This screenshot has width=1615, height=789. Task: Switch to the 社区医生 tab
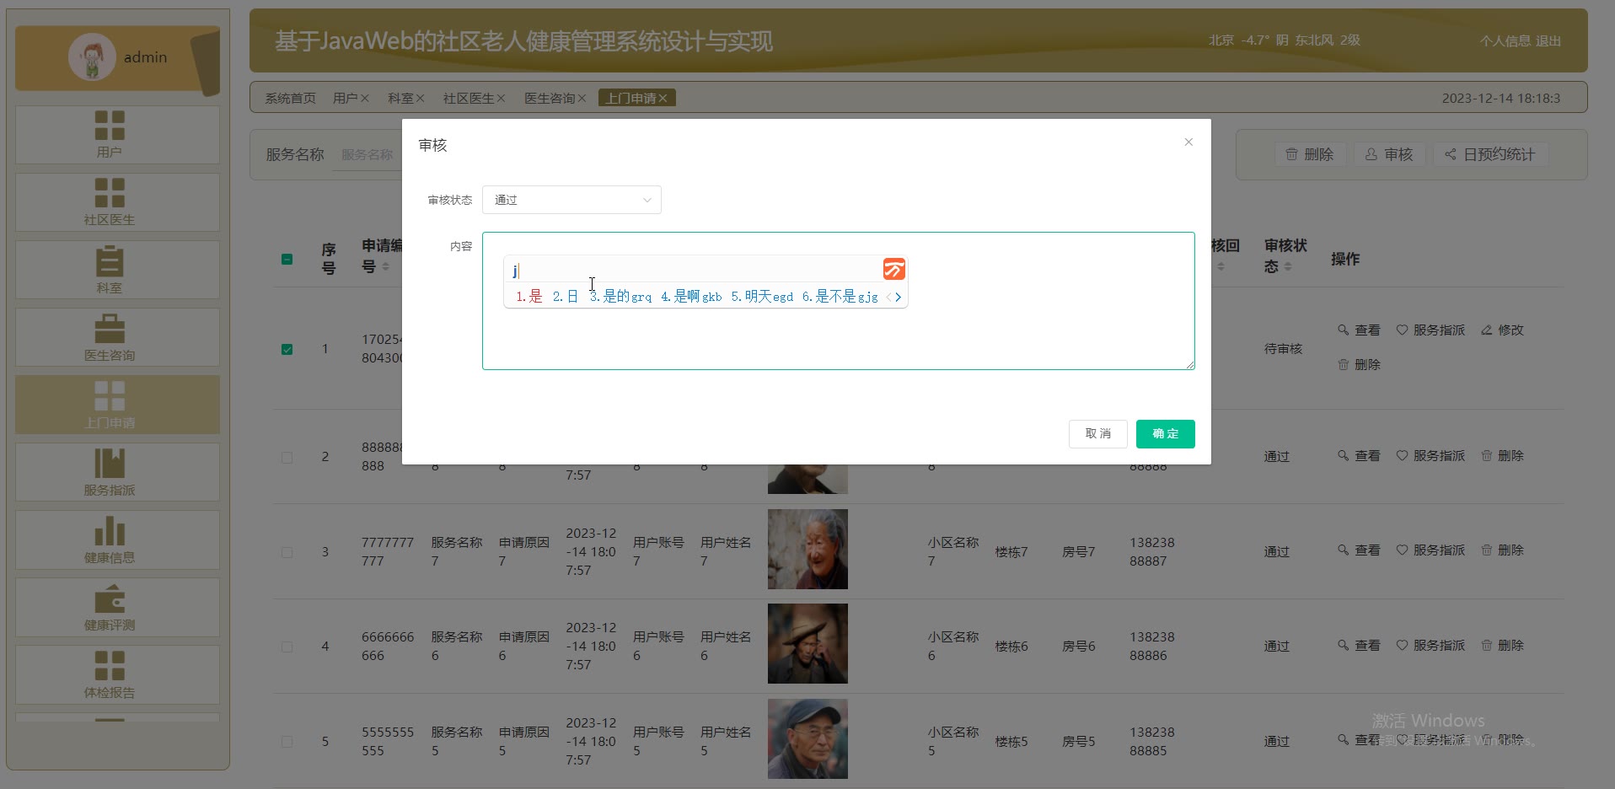tap(468, 99)
